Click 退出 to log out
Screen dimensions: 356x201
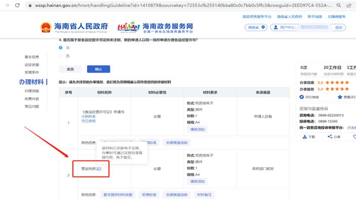click(339, 27)
